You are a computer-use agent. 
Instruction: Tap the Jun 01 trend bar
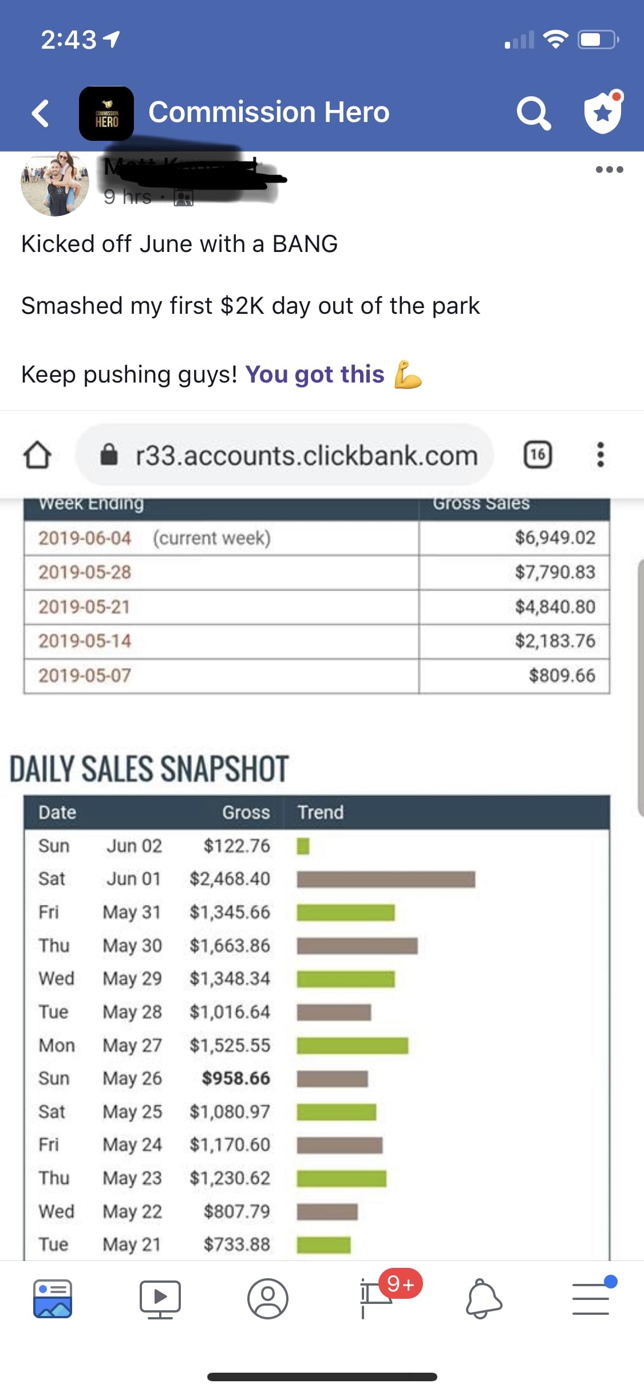[386, 879]
